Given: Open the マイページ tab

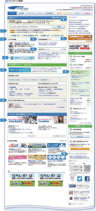Looking at the screenshot, I should point(30,13).
